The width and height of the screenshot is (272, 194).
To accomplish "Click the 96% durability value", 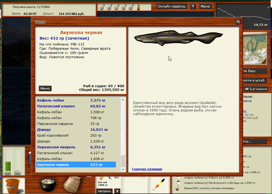I will point(116,178).
